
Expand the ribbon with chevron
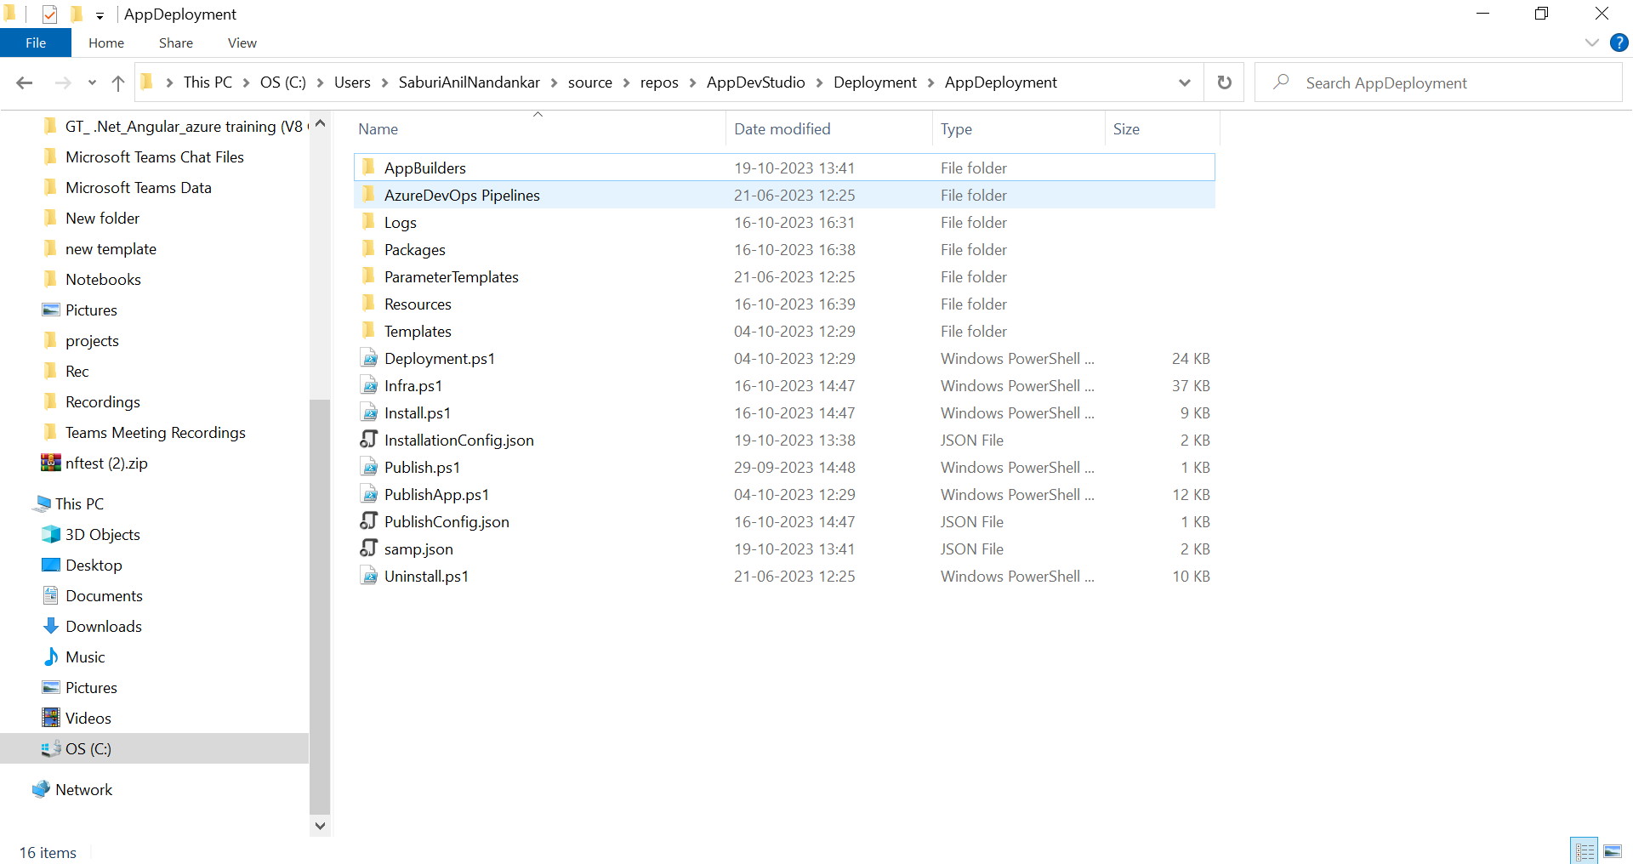1592,43
